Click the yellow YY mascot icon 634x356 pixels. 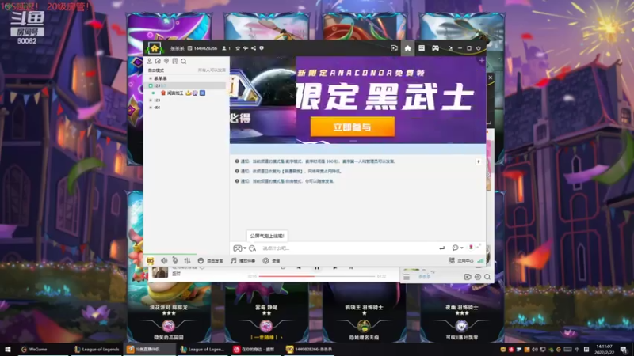pos(150,261)
